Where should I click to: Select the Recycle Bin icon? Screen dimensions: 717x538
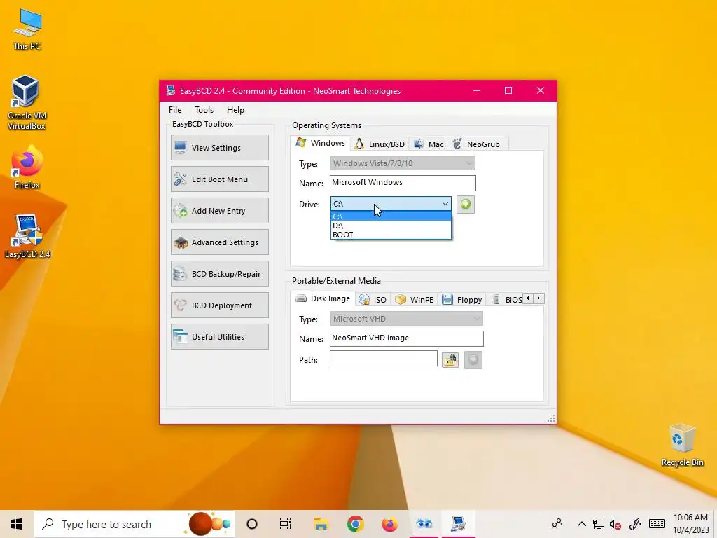pos(682,445)
